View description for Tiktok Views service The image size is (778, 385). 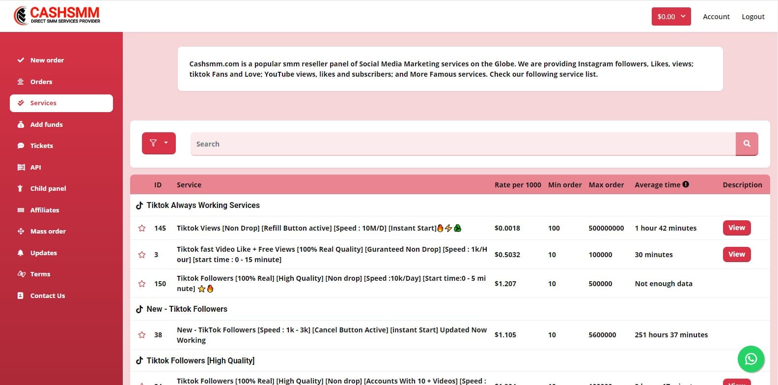point(736,228)
